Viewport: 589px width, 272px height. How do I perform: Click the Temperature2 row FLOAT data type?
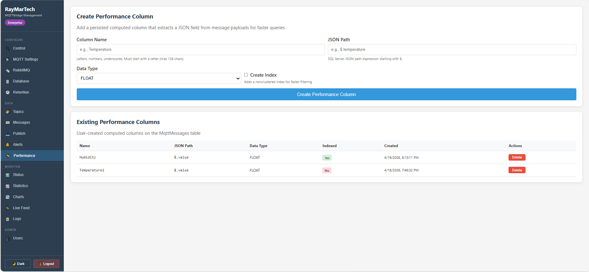(255, 170)
